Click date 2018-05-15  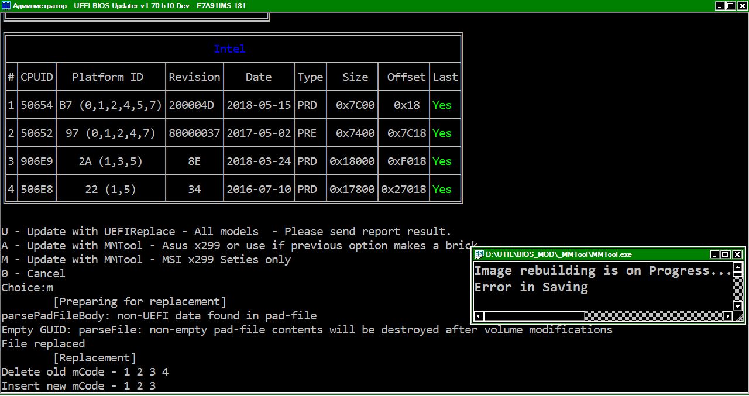click(x=259, y=105)
